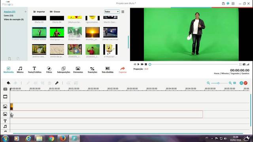Image resolution: width=253 pixels, height=142 pixels.
Task: Select the Efeito 03 thumbnail
Action: [39, 18]
